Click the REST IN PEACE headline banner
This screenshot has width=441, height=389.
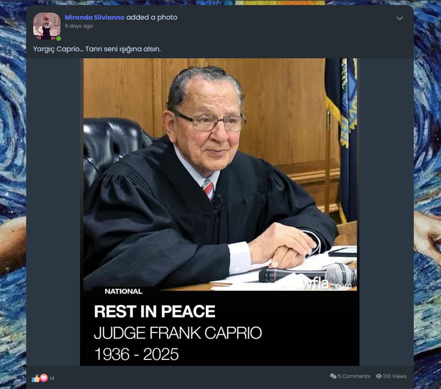(155, 312)
